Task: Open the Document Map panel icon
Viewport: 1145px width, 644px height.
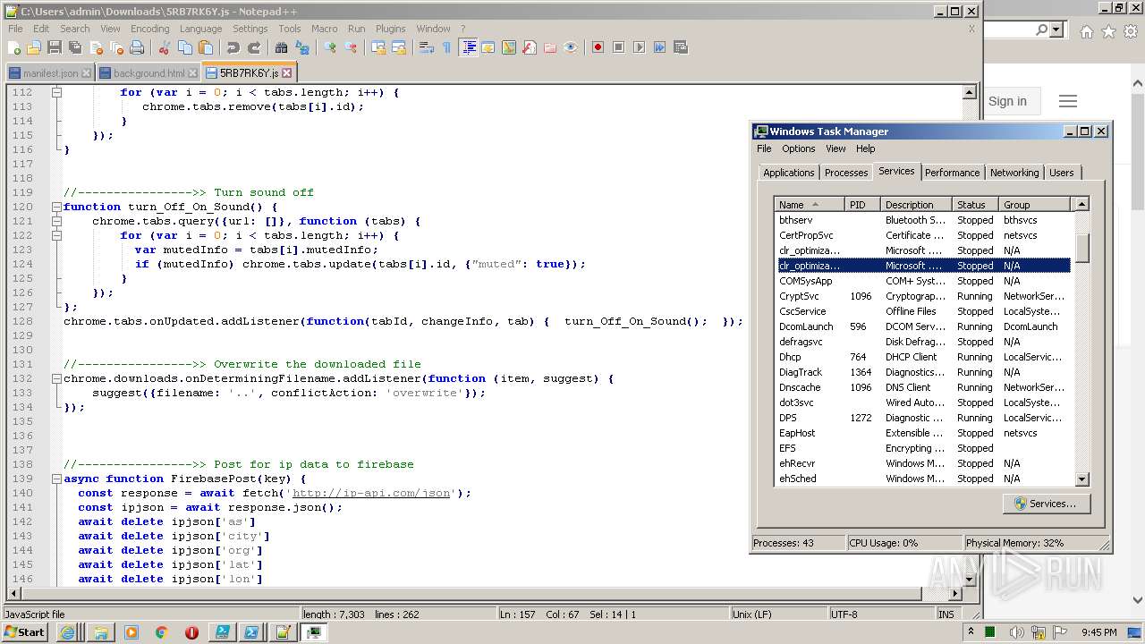Action: pos(509,47)
